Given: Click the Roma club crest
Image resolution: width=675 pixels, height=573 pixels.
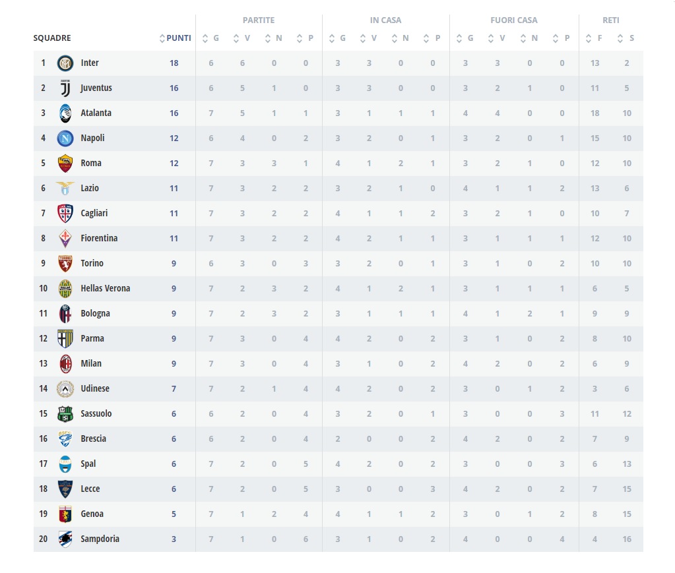Looking at the screenshot, I should (65, 164).
